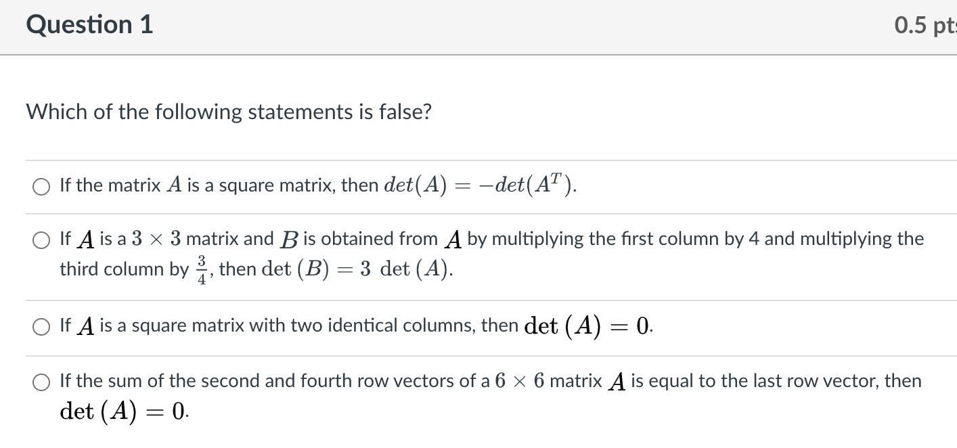Click det(A) = 0 in the identical columns answer
The width and height of the screenshot is (957, 448).
589,326
